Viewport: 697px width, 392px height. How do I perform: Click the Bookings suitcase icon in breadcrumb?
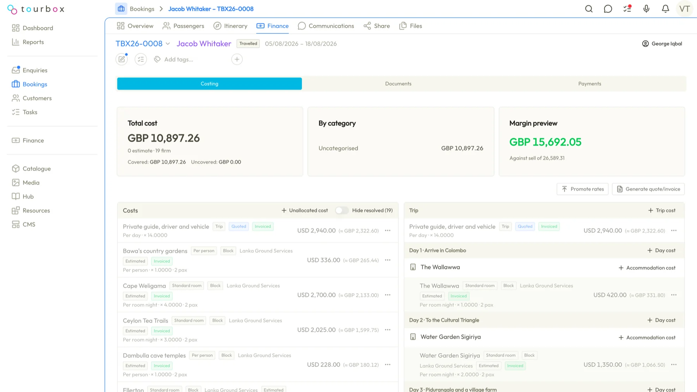point(121,9)
